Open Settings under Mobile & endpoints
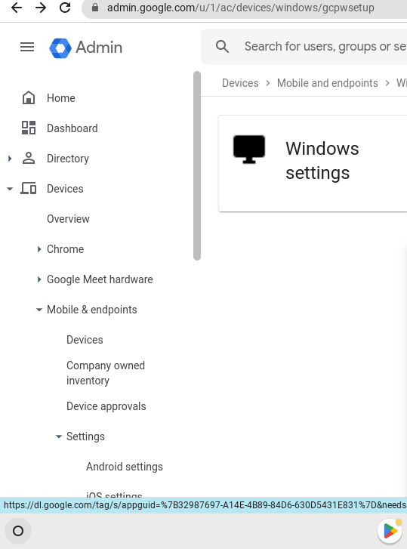The height and width of the screenshot is (549, 407). coord(86,436)
